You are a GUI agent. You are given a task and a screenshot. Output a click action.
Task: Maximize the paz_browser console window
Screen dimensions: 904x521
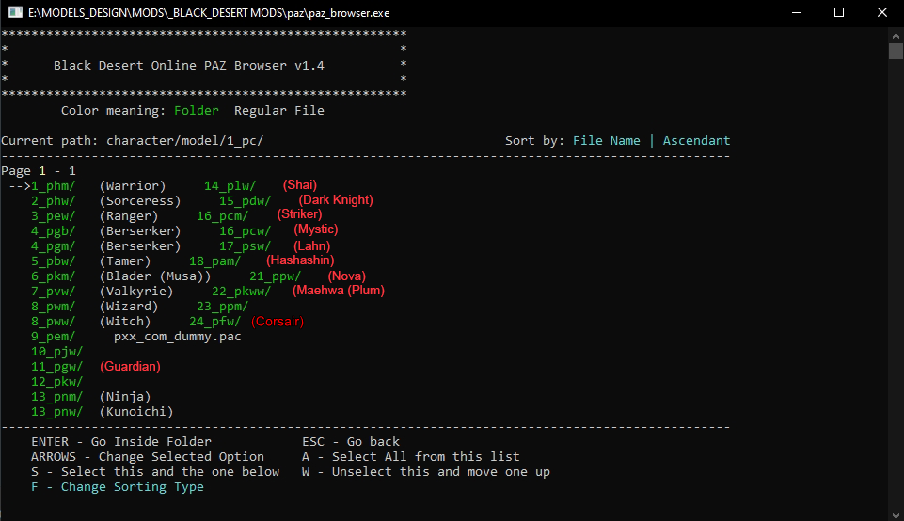point(839,13)
